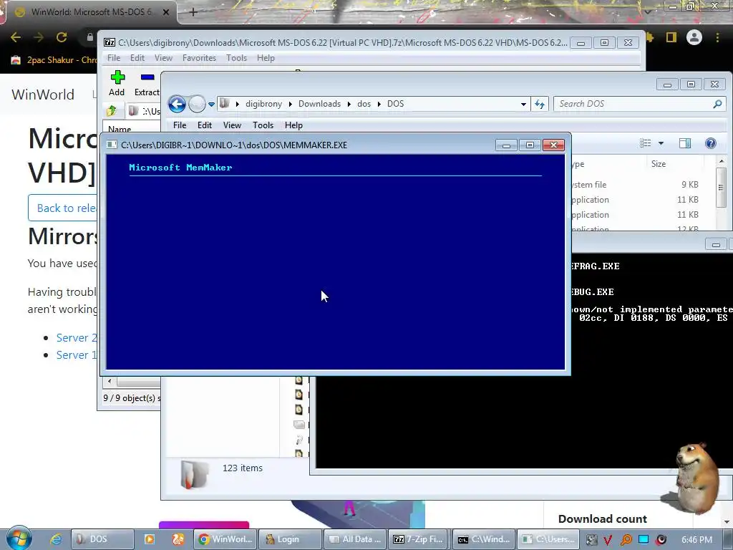Close the WinWorld Chrome tab
This screenshot has width=733, height=550.
(x=166, y=12)
